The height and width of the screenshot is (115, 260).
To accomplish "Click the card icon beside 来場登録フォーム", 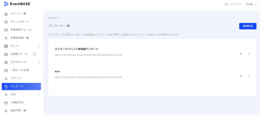I will tap(6, 30).
